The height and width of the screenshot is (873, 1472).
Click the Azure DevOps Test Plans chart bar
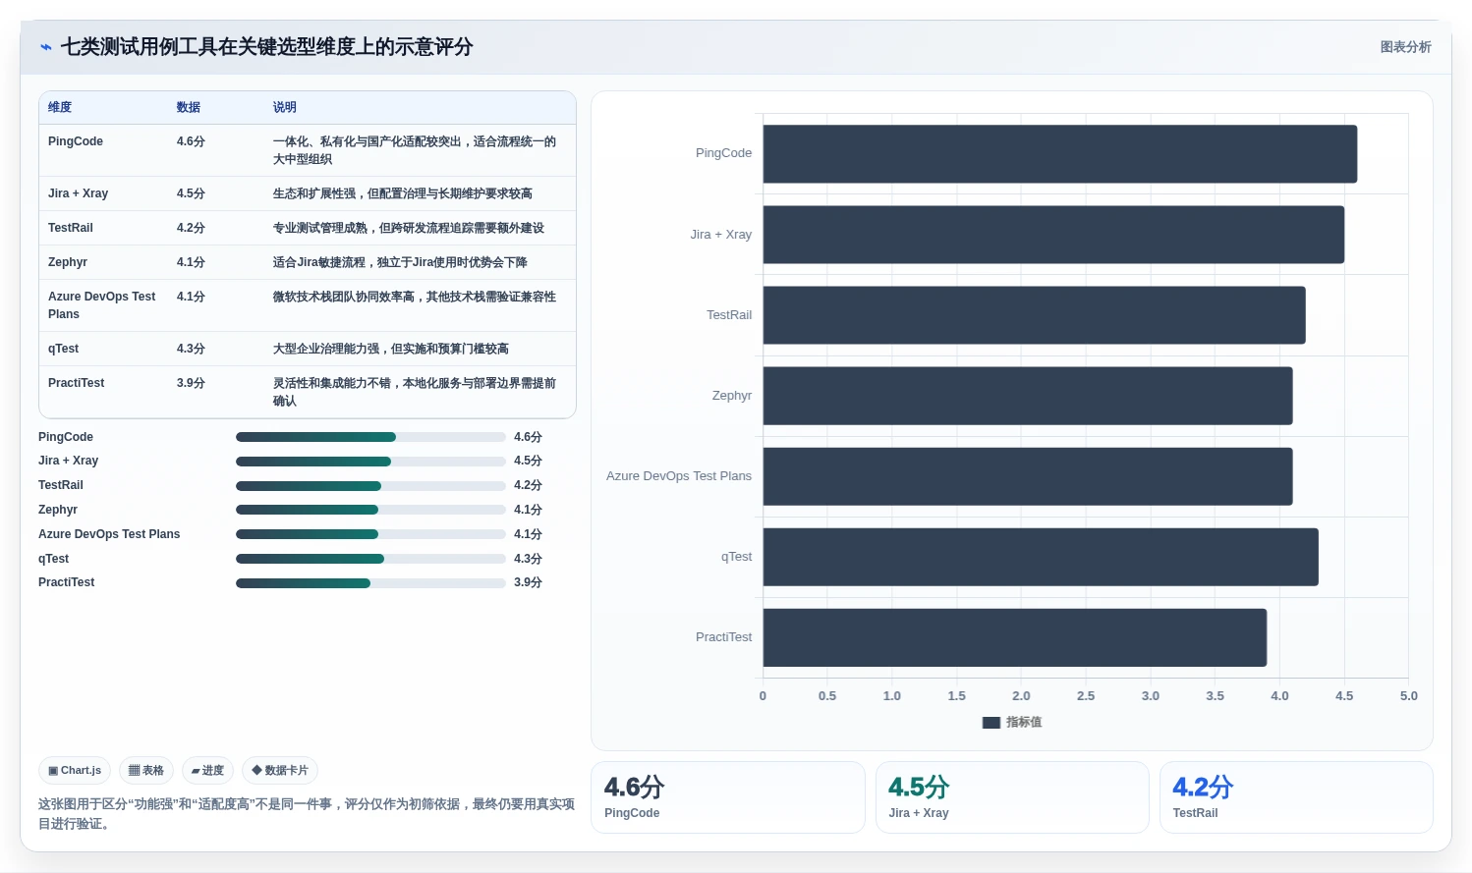tap(1028, 476)
